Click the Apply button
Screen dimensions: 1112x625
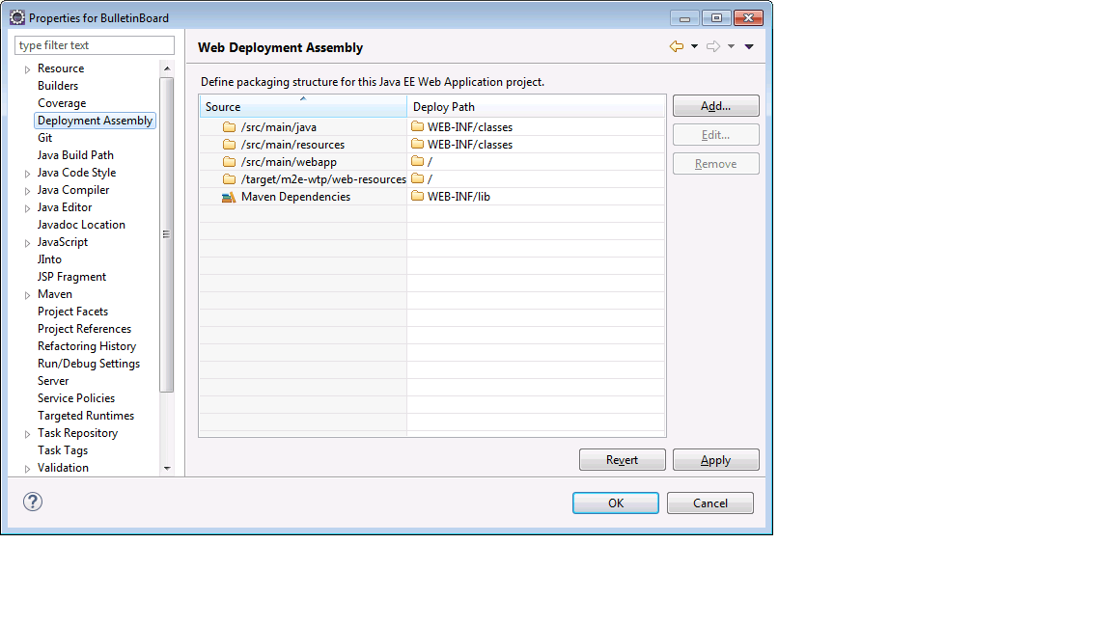pyautogui.click(x=715, y=460)
